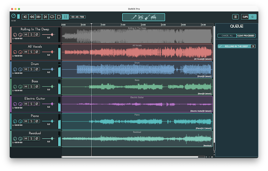The height and width of the screenshot is (171, 268).
Task: Solo the Bass track
Action: click(31, 86)
